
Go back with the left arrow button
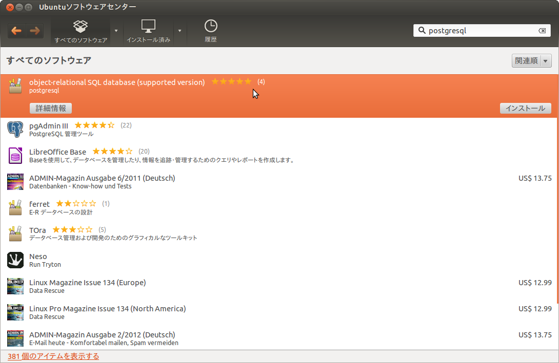(x=16, y=31)
